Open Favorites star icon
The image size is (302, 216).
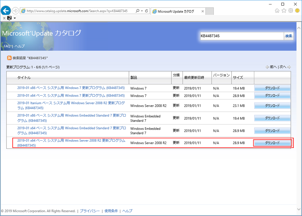click(x=284, y=11)
